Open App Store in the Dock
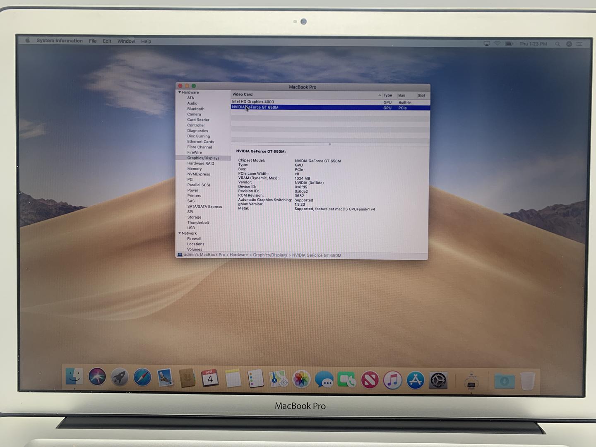 pos(415,380)
